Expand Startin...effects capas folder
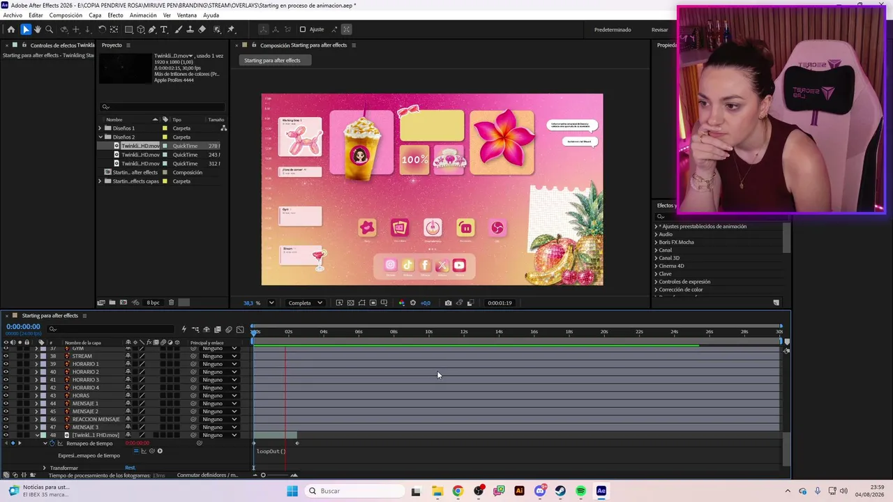This screenshot has height=502, width=893. (x=100, y=181)
